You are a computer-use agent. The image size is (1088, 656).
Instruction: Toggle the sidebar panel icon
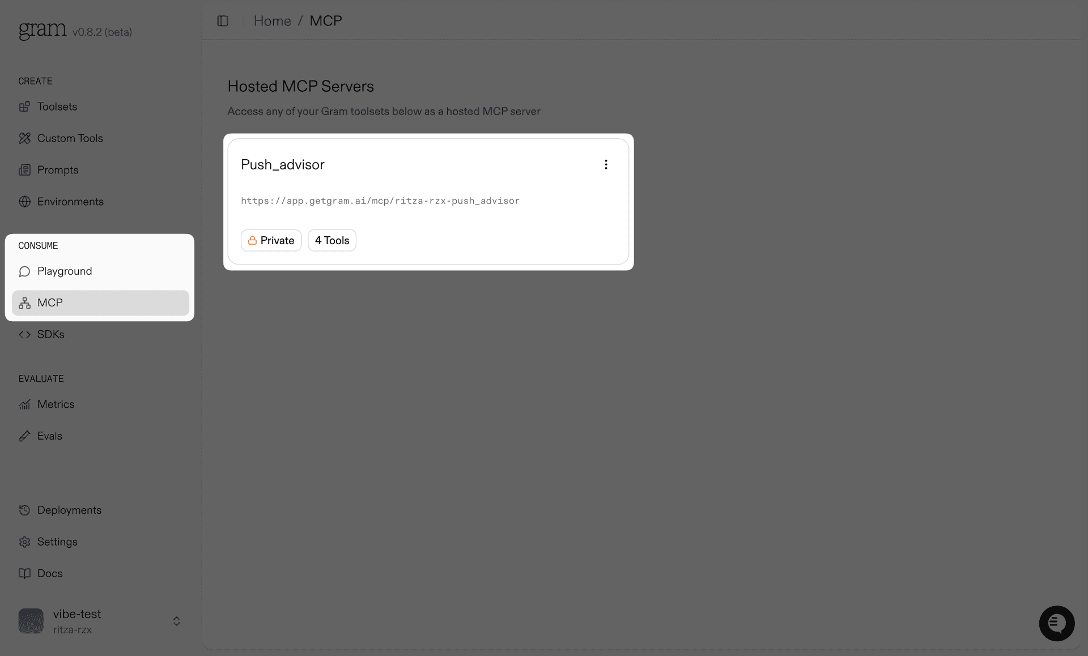tap(223, 21)
